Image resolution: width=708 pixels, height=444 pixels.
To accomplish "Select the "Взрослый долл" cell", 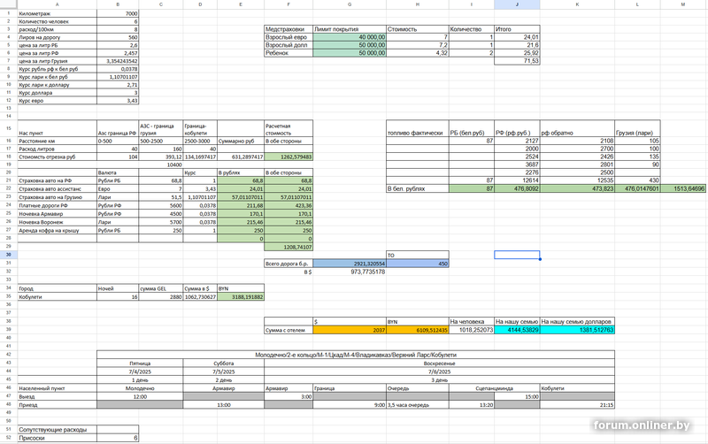I will click(x=289, y=45).
